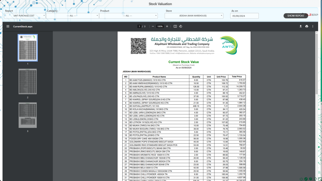Click row BD AAM FOZLI(MANGO) 1X10 KG CTN
Screen dimensions: 322x181
coord(184,80)
